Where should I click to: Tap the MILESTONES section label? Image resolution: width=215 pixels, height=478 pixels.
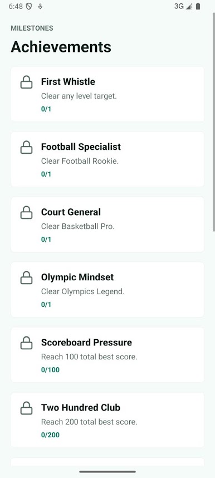[32, 28]
